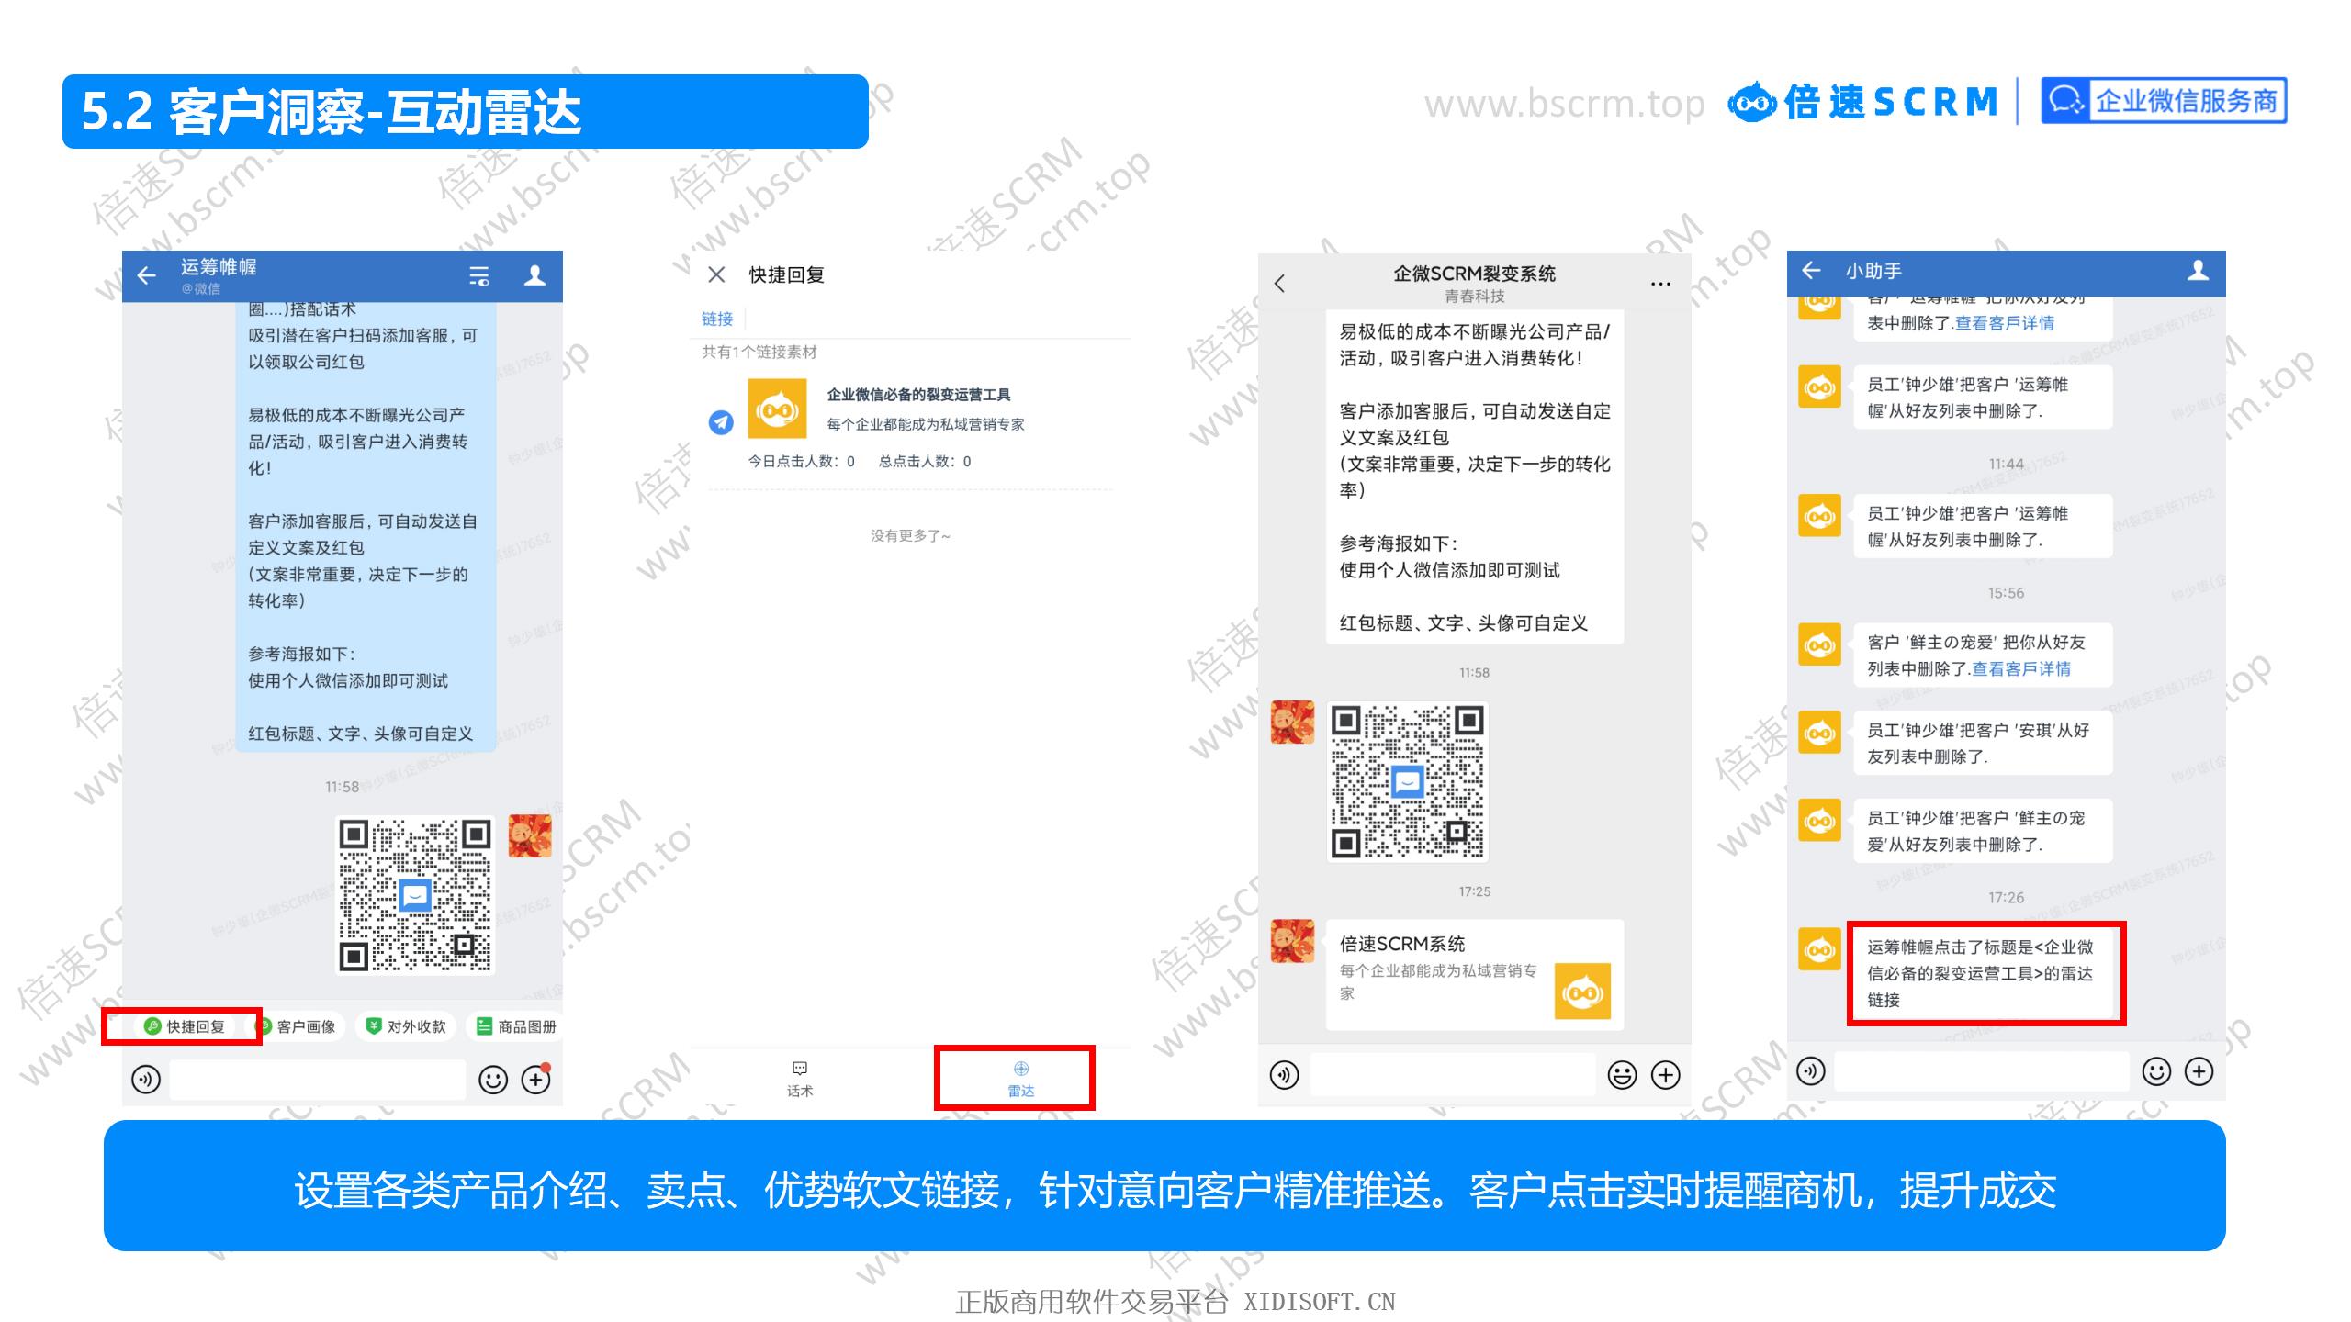Image resolution: width=2351 pixels, height=1322 pixels.
Task: Click the 企业微信服务商 badge
Action: [x=2164, y=101]
